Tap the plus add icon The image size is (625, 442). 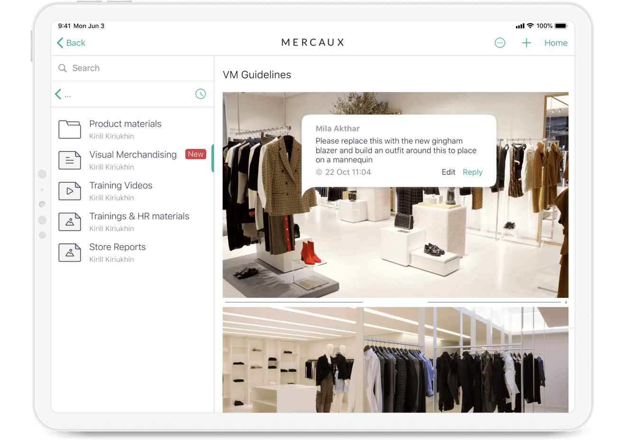coord(526,43)
